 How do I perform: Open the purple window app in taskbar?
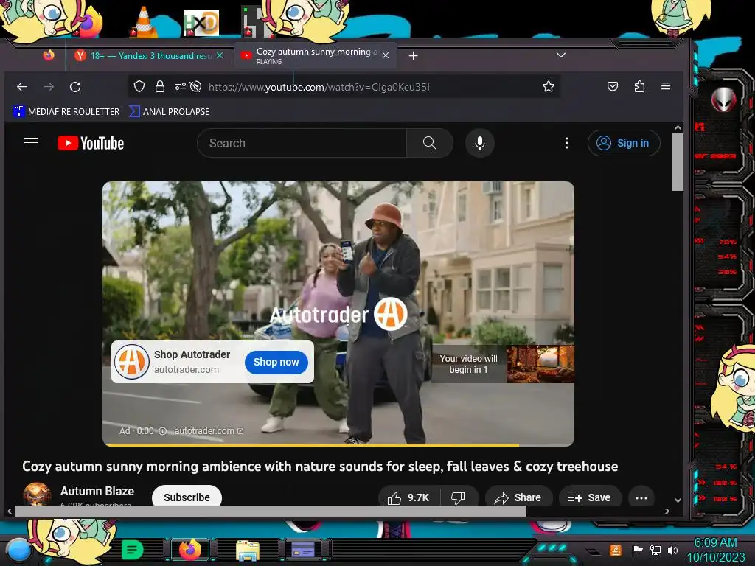(x=303, y=550)
